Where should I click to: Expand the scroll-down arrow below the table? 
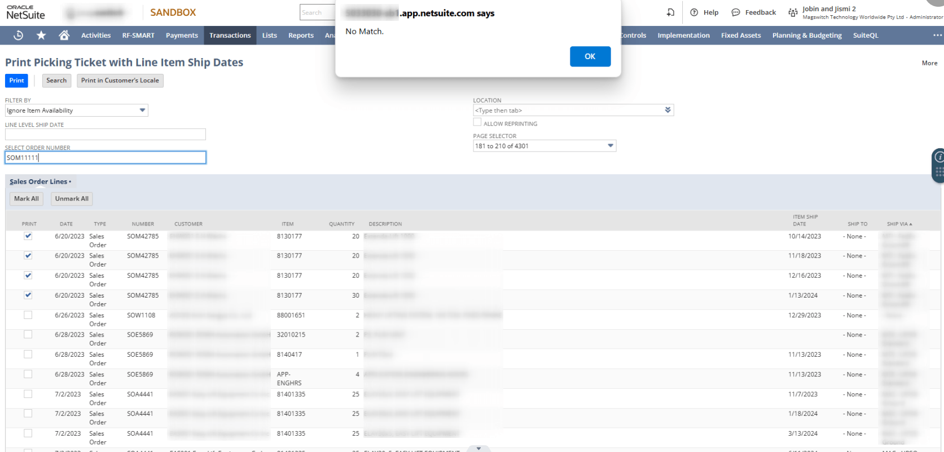(479, 449)
